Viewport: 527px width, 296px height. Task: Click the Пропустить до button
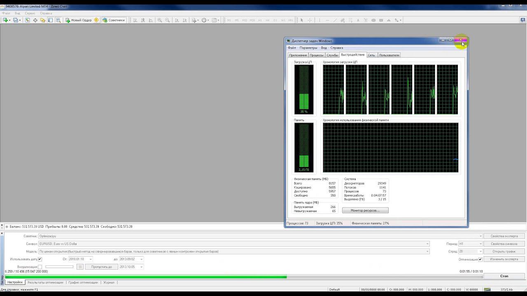pos(101,267)
